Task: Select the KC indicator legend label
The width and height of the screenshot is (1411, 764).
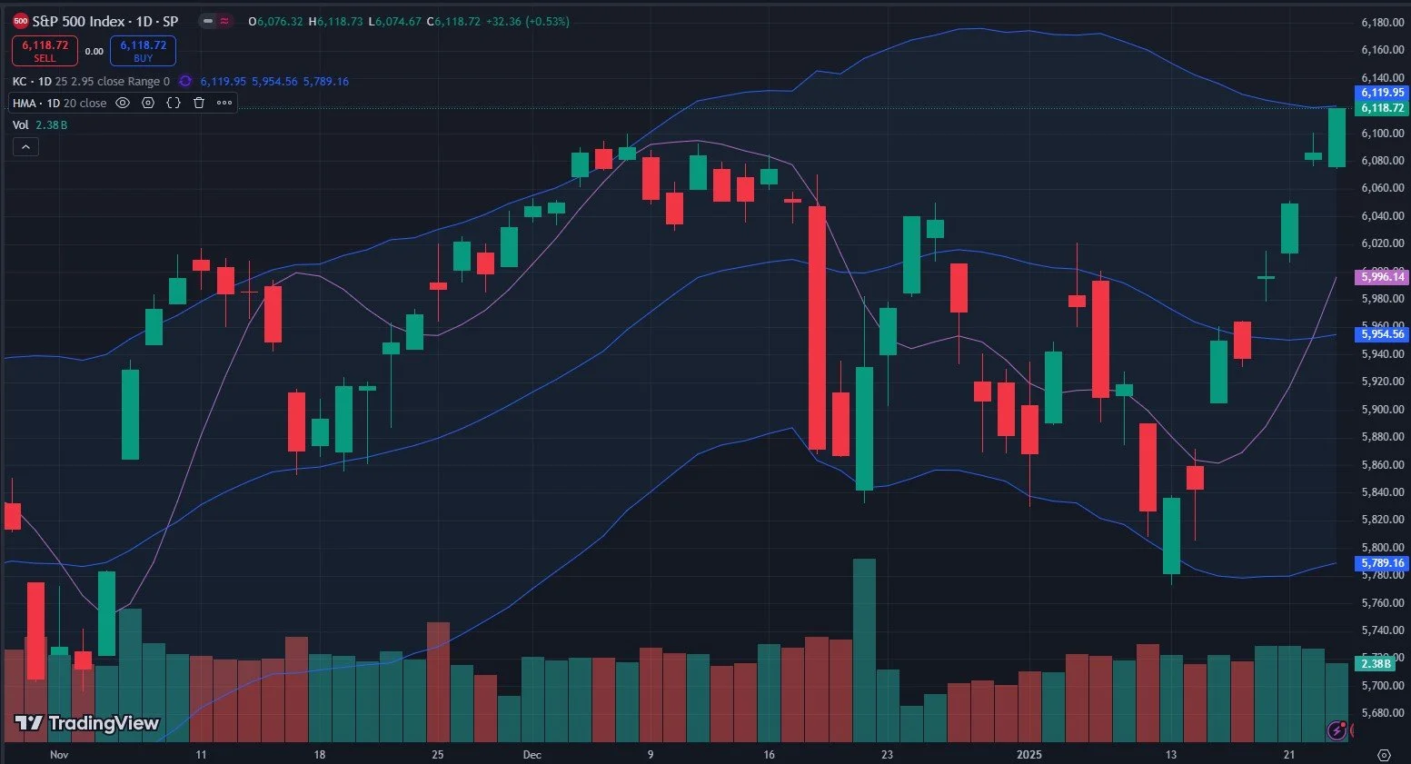Action: tap(91, 82)
